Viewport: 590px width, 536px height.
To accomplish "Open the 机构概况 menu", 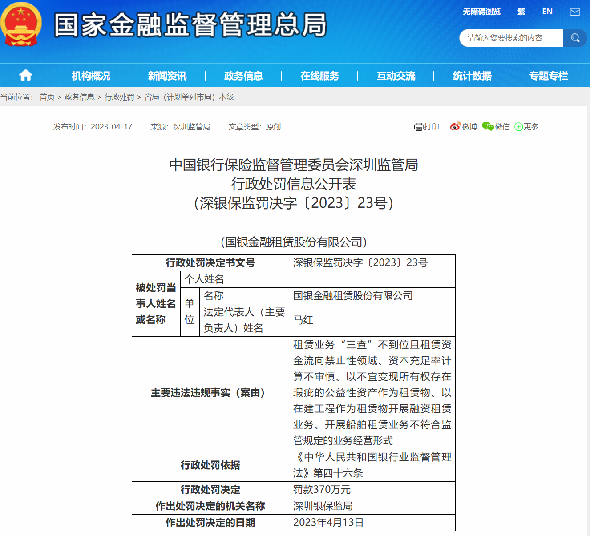I will [x=91, y=76].
